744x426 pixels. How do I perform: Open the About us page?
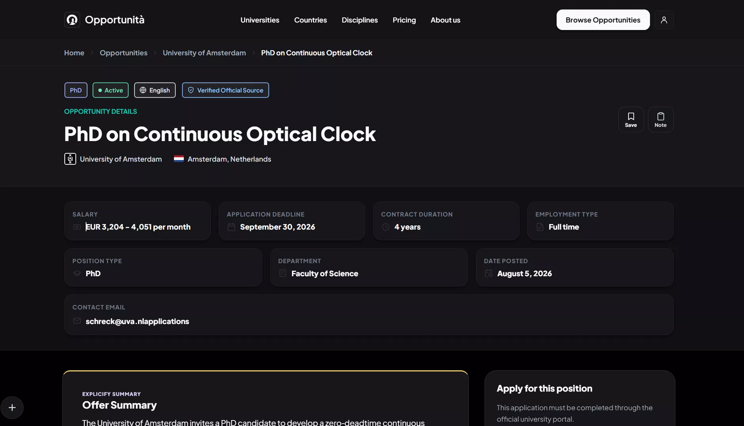coord(445,20)
